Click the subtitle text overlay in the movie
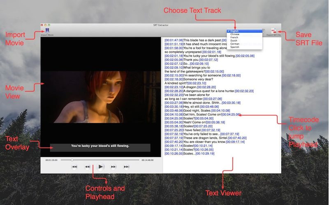This screenshot has width=329, height=205. click(x=100, y=148)
